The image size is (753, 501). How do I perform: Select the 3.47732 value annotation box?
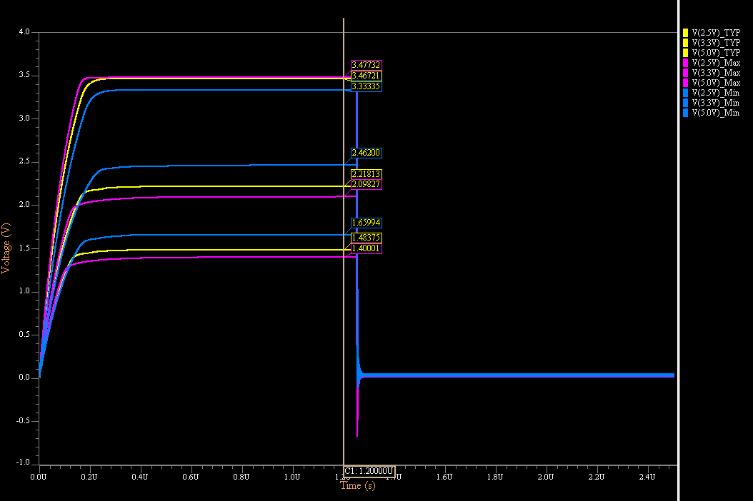365,64
